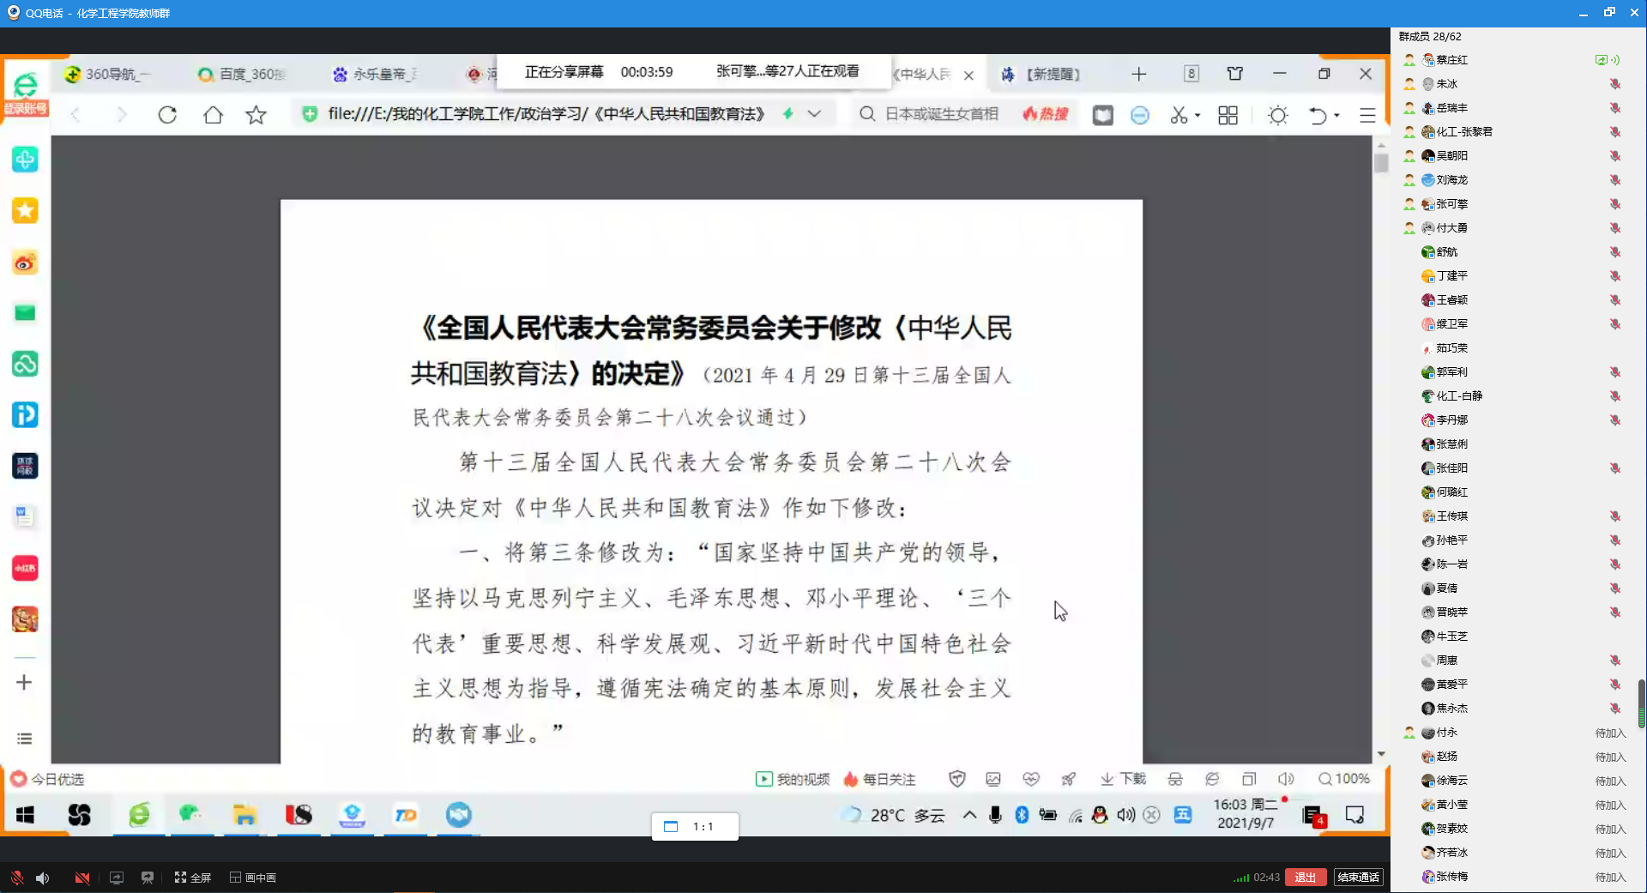
Task: Switch to 画中画 picture-in-picture mode
Action: coord(253,878)
